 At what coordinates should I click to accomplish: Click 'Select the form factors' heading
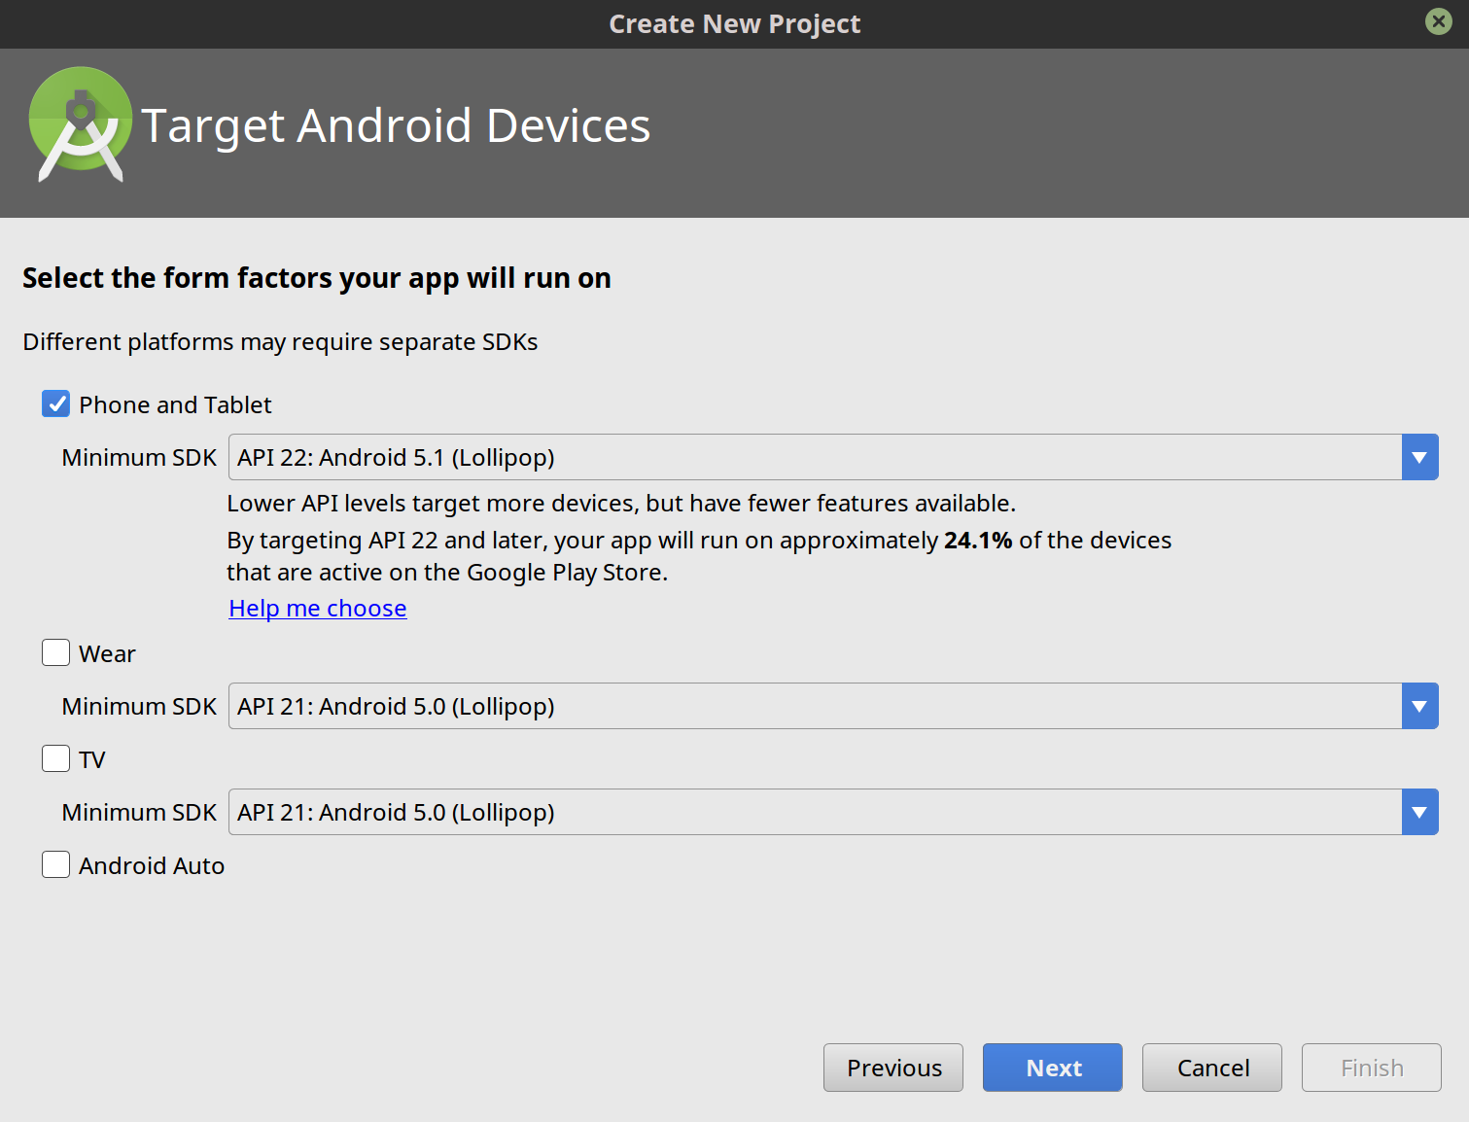click(x=317, y=278)
